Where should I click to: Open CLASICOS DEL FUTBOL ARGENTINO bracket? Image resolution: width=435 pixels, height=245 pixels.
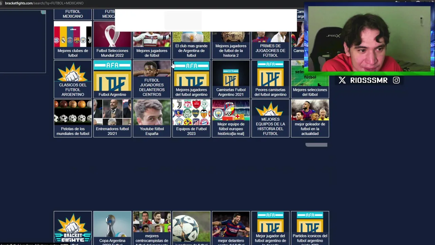[x=73, y=79]
